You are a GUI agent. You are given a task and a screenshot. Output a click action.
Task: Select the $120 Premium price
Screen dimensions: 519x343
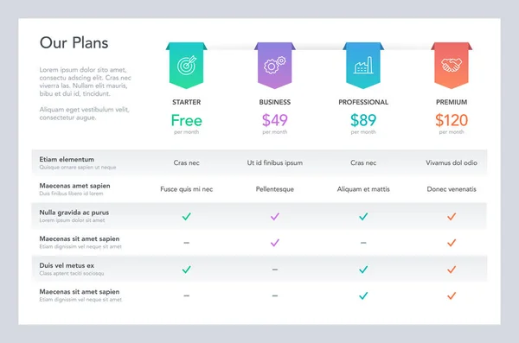(452, 120)
